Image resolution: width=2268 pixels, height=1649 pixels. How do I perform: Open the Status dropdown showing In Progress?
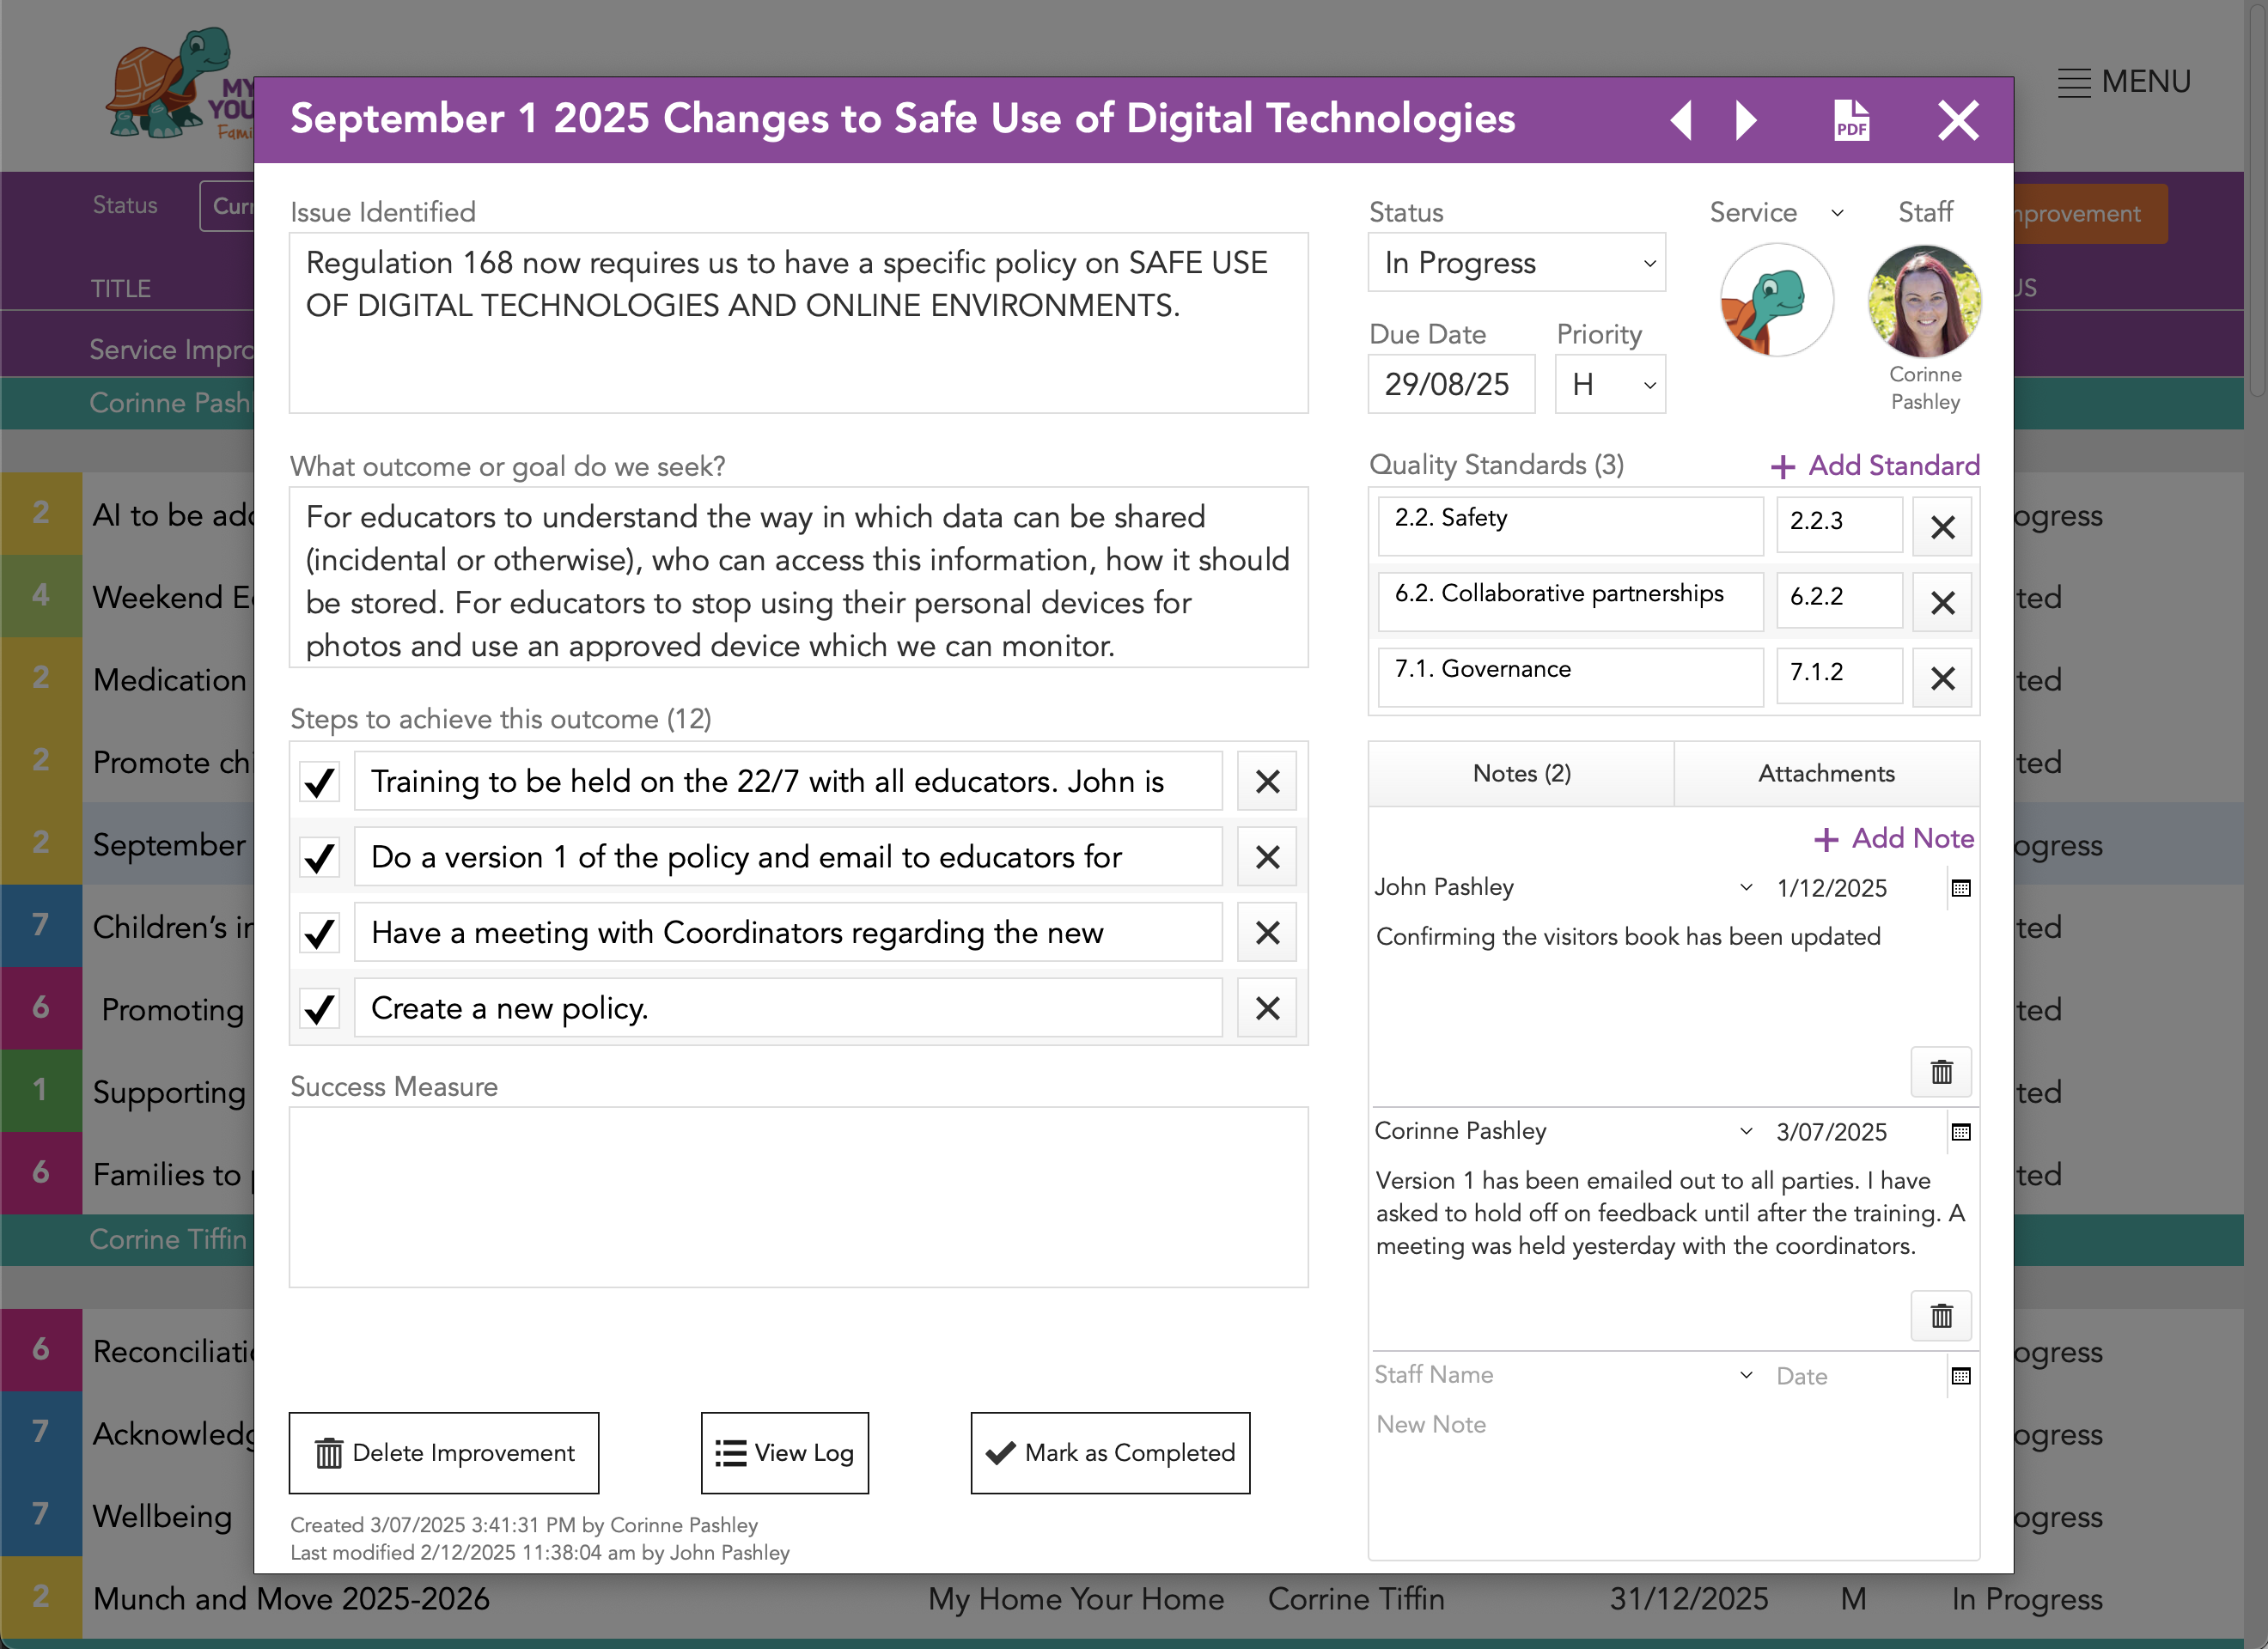pyautogui.click(x=1516, y=263)
